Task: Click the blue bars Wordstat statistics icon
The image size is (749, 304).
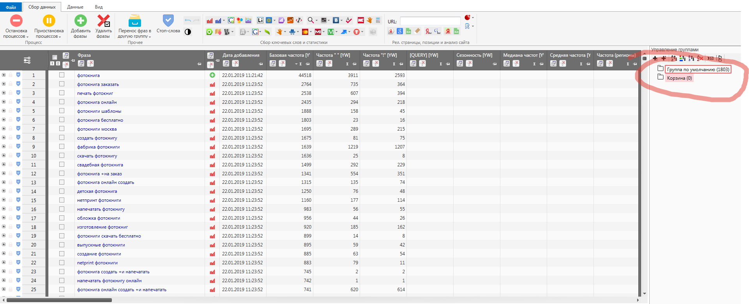Action: click(x=218, y=21)
